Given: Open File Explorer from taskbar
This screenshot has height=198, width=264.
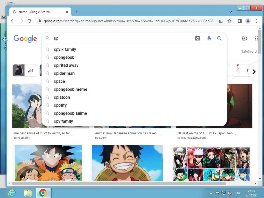Looking at the screenshot, I should coord(28,193).
